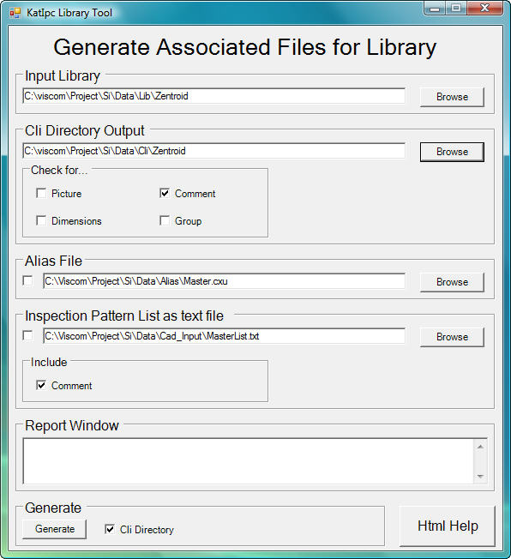Viewport: 511px width, 559px height.
Task: Browse for the Cli Directory Output path
Action: [x=452, y=152]
